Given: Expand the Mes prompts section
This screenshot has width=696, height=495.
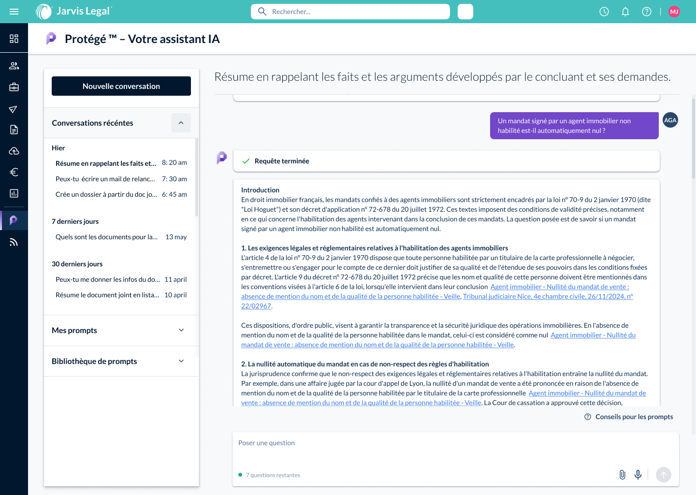Looking at the screenshot, I should (181, 330).
